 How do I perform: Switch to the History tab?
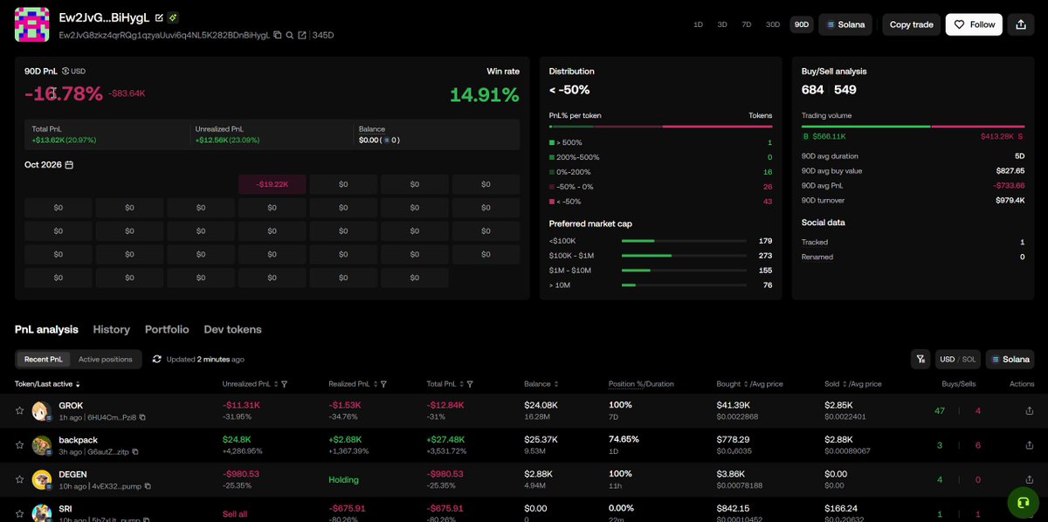(x=111, y=329)
